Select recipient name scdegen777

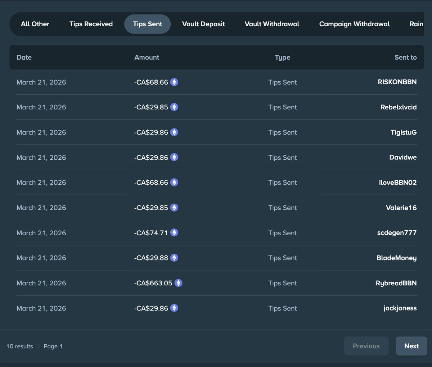click(397, 233)
